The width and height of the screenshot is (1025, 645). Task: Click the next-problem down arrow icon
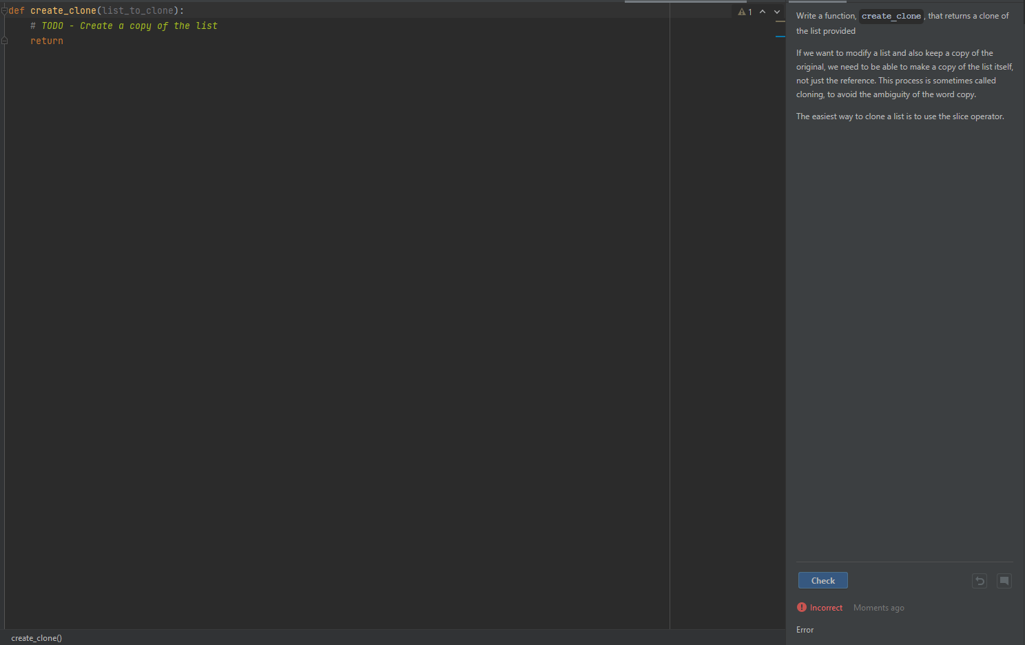pos(776,11)
